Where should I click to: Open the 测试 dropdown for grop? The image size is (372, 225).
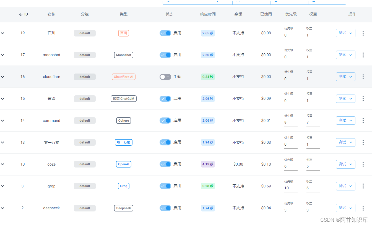coord(351,186)
